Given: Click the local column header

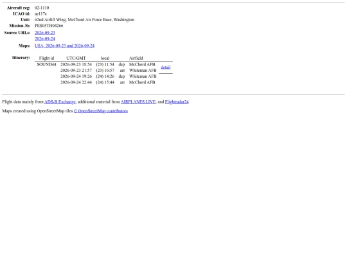Looking at the screenshot, I should click(105, 58).
